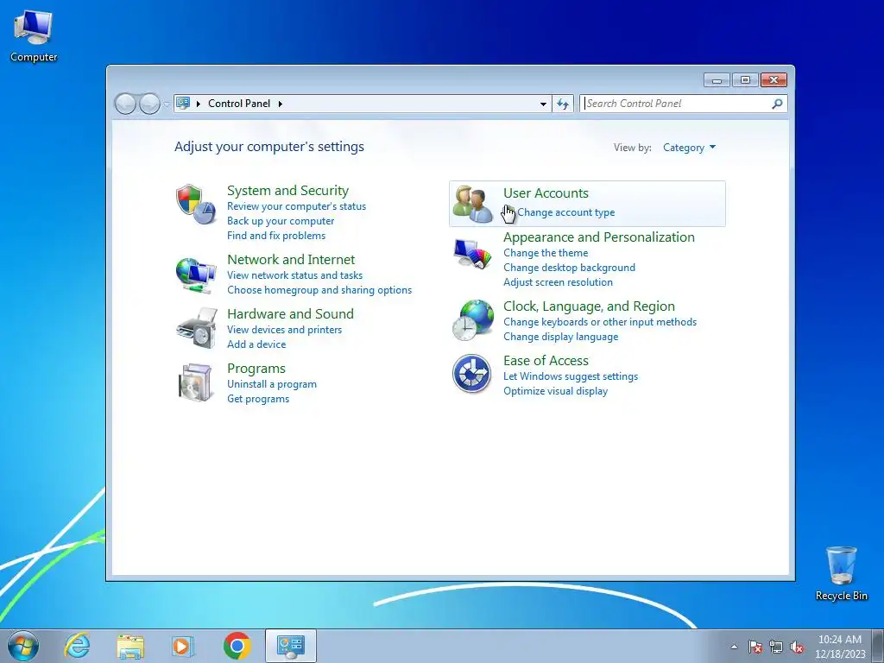Open the System and Security shield icon

coord(196,204)
